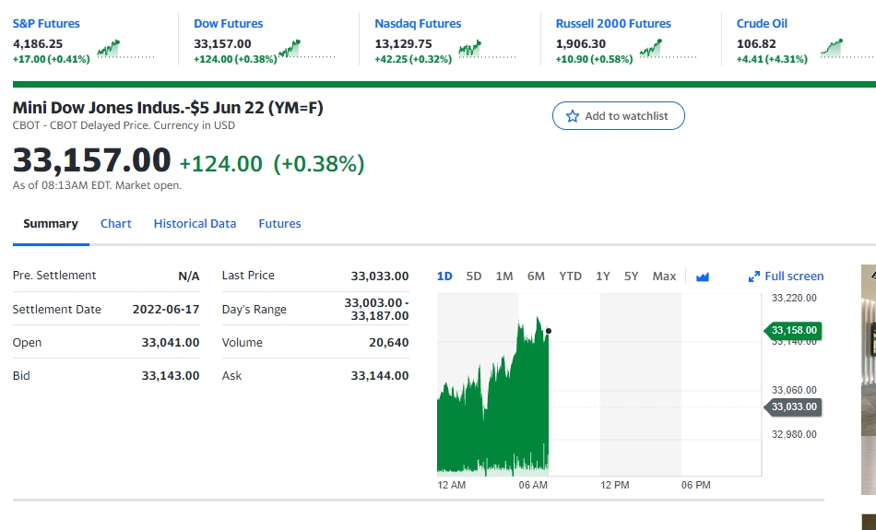Click the 12 PM label on chart axis
The image size is (876, 530).
coord(614,486)
